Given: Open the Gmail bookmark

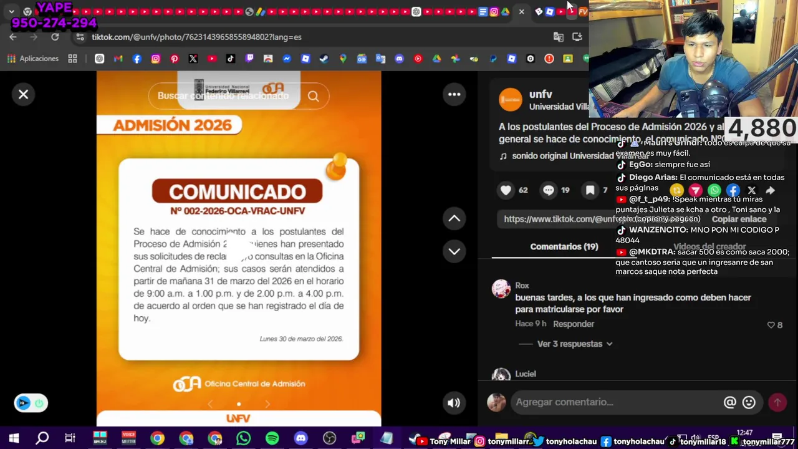Looking at the screenshot, I should click(118, 59).
